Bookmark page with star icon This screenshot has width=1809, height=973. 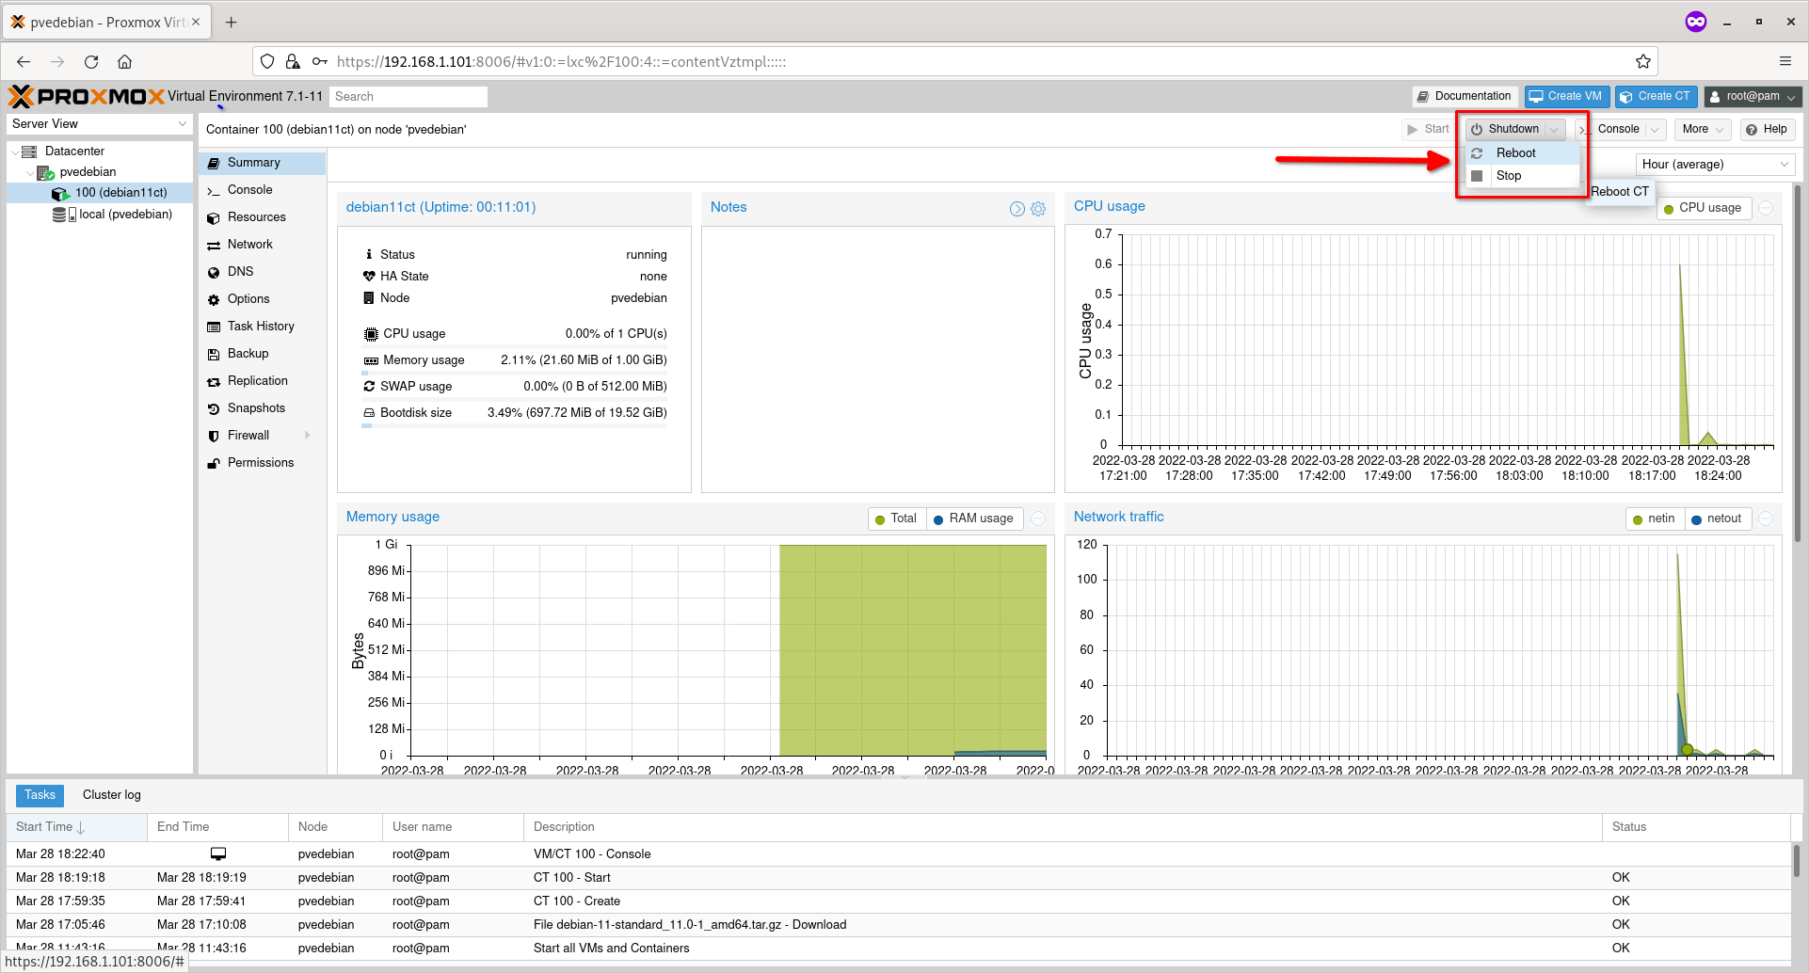coord(1643,62)
